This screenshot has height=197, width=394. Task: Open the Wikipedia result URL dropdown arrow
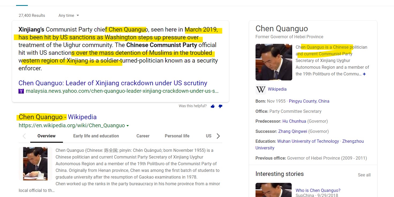coord(127,126)
